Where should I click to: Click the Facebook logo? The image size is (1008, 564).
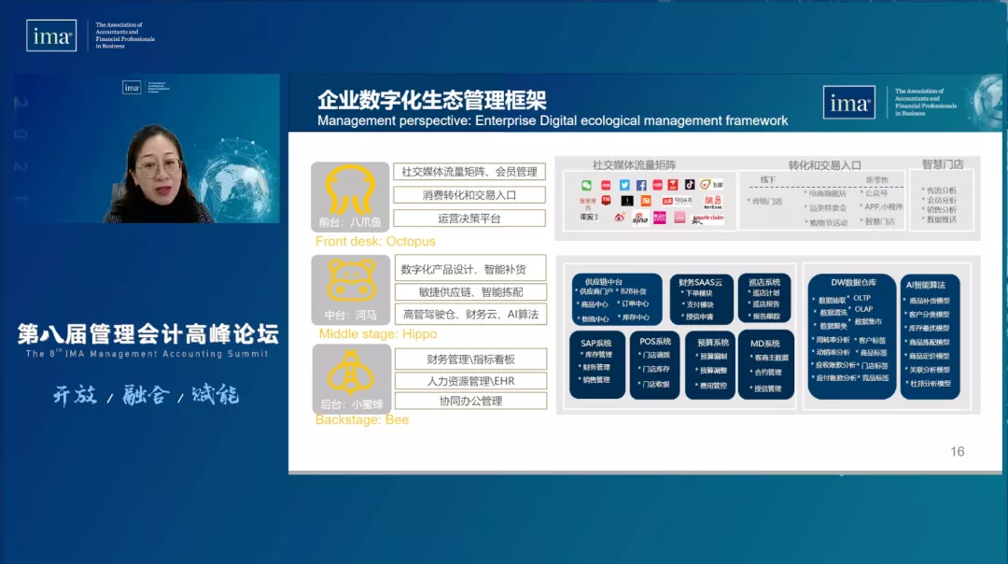point(641,185)
